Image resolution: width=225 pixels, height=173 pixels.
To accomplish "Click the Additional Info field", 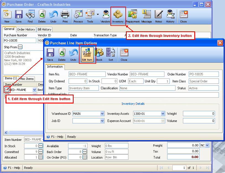I will click(x=144, y=95).
